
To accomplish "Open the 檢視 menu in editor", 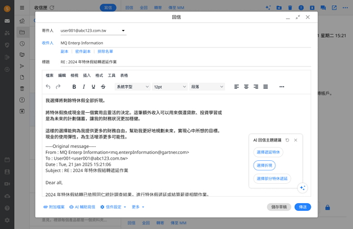I will 74,76.
